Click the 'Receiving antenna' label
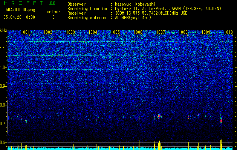Screen dimensions: 237x150 click(87, 18)
